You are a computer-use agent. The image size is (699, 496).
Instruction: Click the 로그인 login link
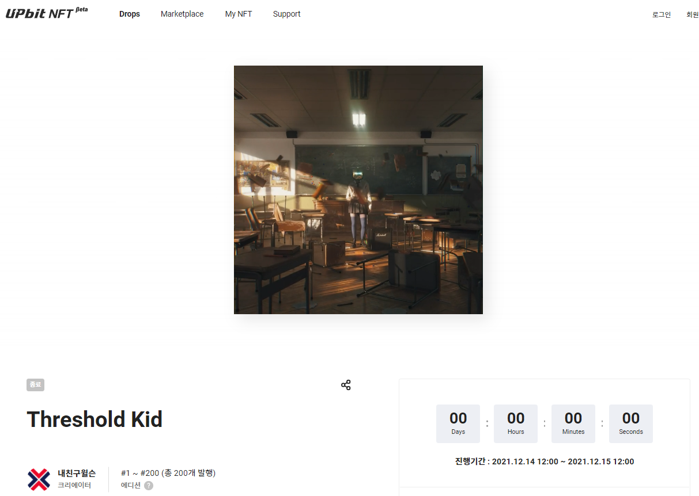pos(662,14)
